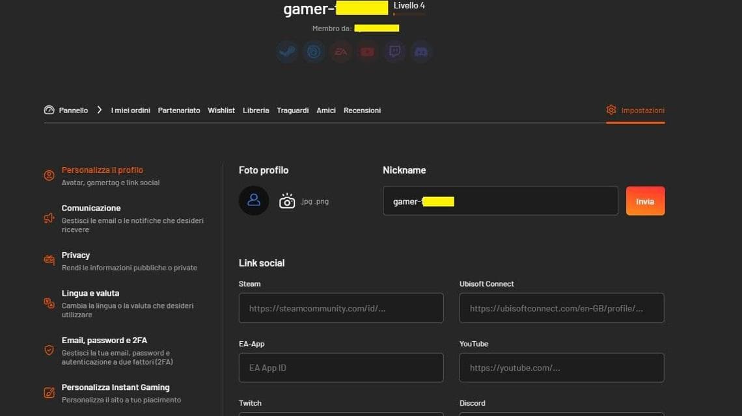Click the 'Avatar, gamertag e link social' description
Screen dimensions: 742x416
tap(110, 183)
